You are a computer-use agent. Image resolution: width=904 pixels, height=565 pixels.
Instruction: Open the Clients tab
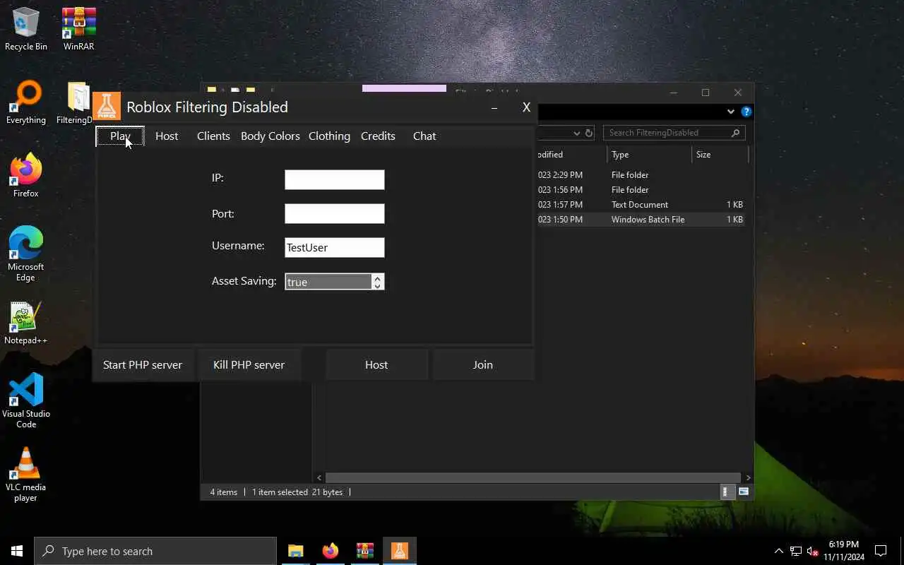[213, 136]
